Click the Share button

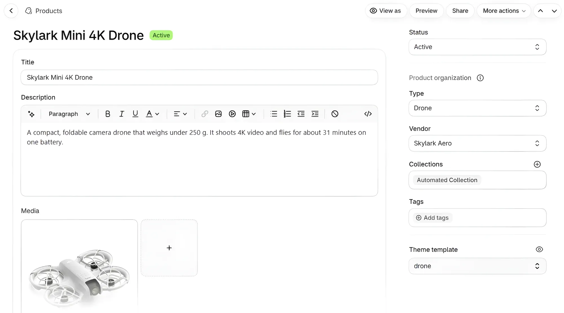click(460, 11)
